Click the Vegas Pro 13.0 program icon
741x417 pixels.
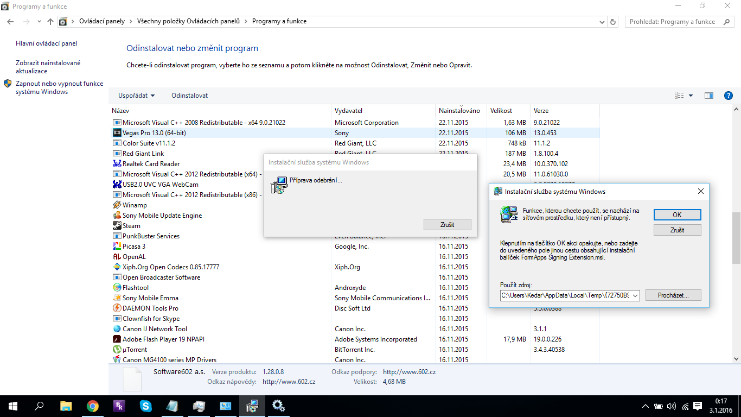point(117,133)
